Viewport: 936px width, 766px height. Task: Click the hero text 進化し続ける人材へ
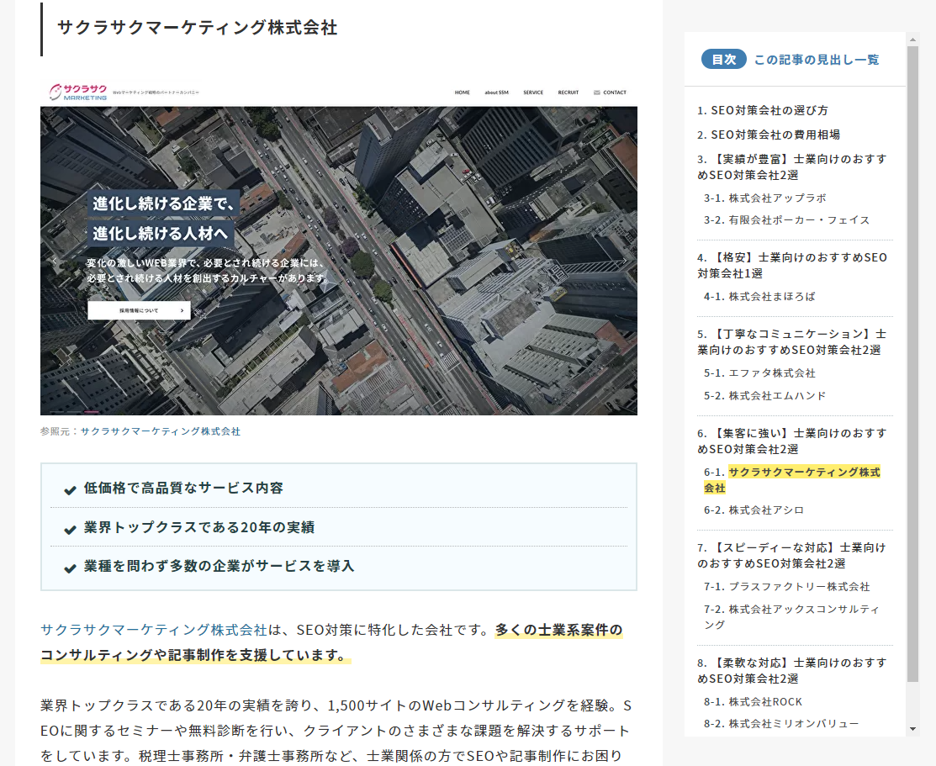(160, 234)
